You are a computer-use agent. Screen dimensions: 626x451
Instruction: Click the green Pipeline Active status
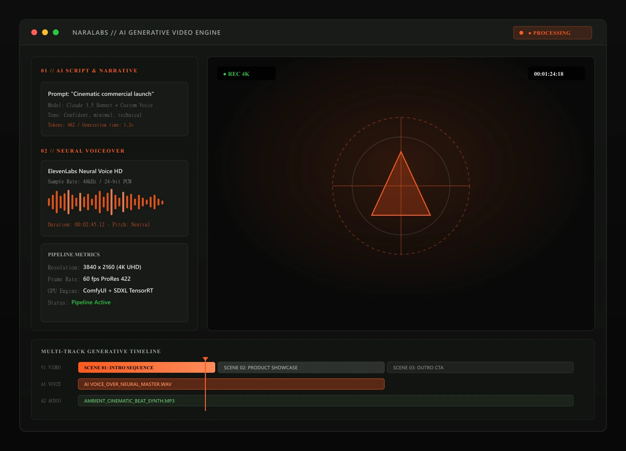click(91, 302)
